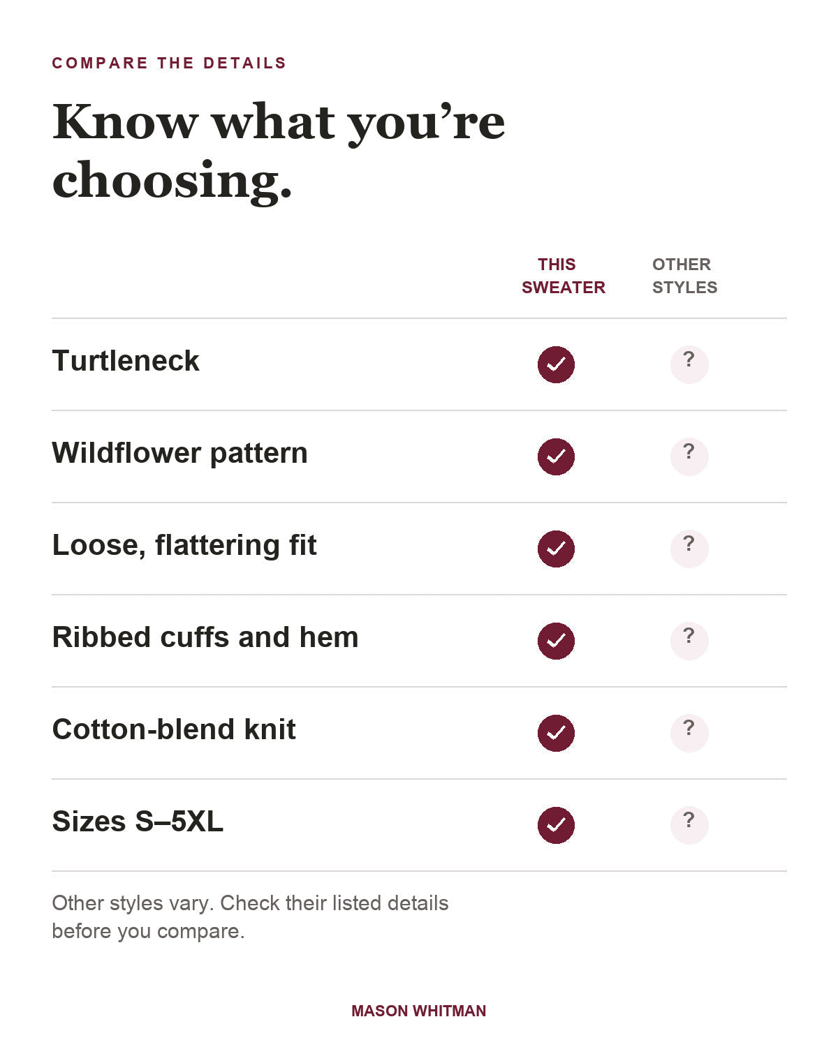Select the THIS SWEATER column header
The height and width of the screenshot is (1047, 838).
564,276
